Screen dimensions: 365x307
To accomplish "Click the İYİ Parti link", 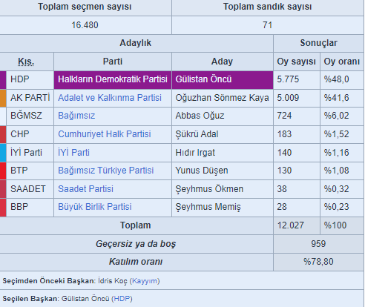I will 73,152.
